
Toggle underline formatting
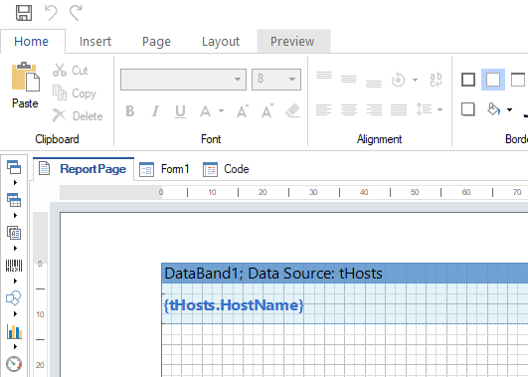180,110
